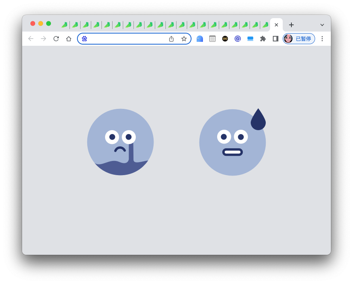Click the forward navigation arrow

pyautogui.click(x=43, y=39)
